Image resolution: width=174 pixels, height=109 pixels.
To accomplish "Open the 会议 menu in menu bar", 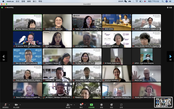I will [x=17, y=1].
